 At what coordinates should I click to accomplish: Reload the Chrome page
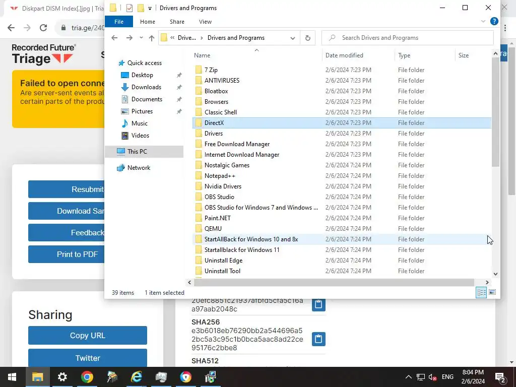pyautogui.click(x=43, y=28)
